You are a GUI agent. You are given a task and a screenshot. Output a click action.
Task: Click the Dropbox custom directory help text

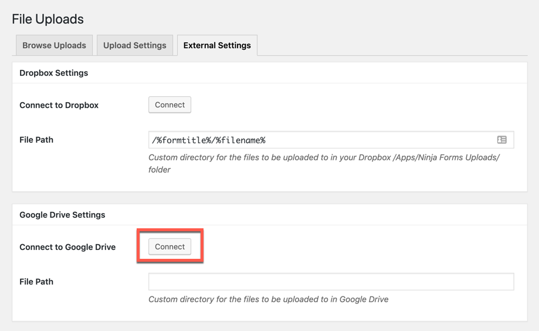pyautogui.click(x=324, y=158)
